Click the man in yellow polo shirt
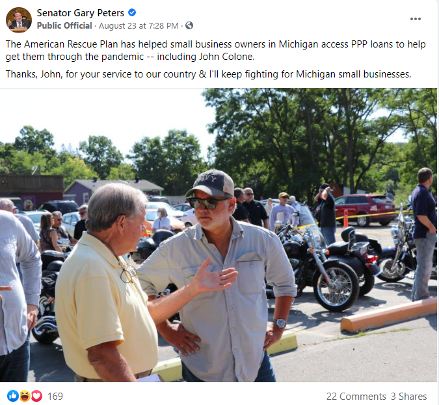Image resolution: width=439 pixels, height=405 pixels. [x=108, y=283]
